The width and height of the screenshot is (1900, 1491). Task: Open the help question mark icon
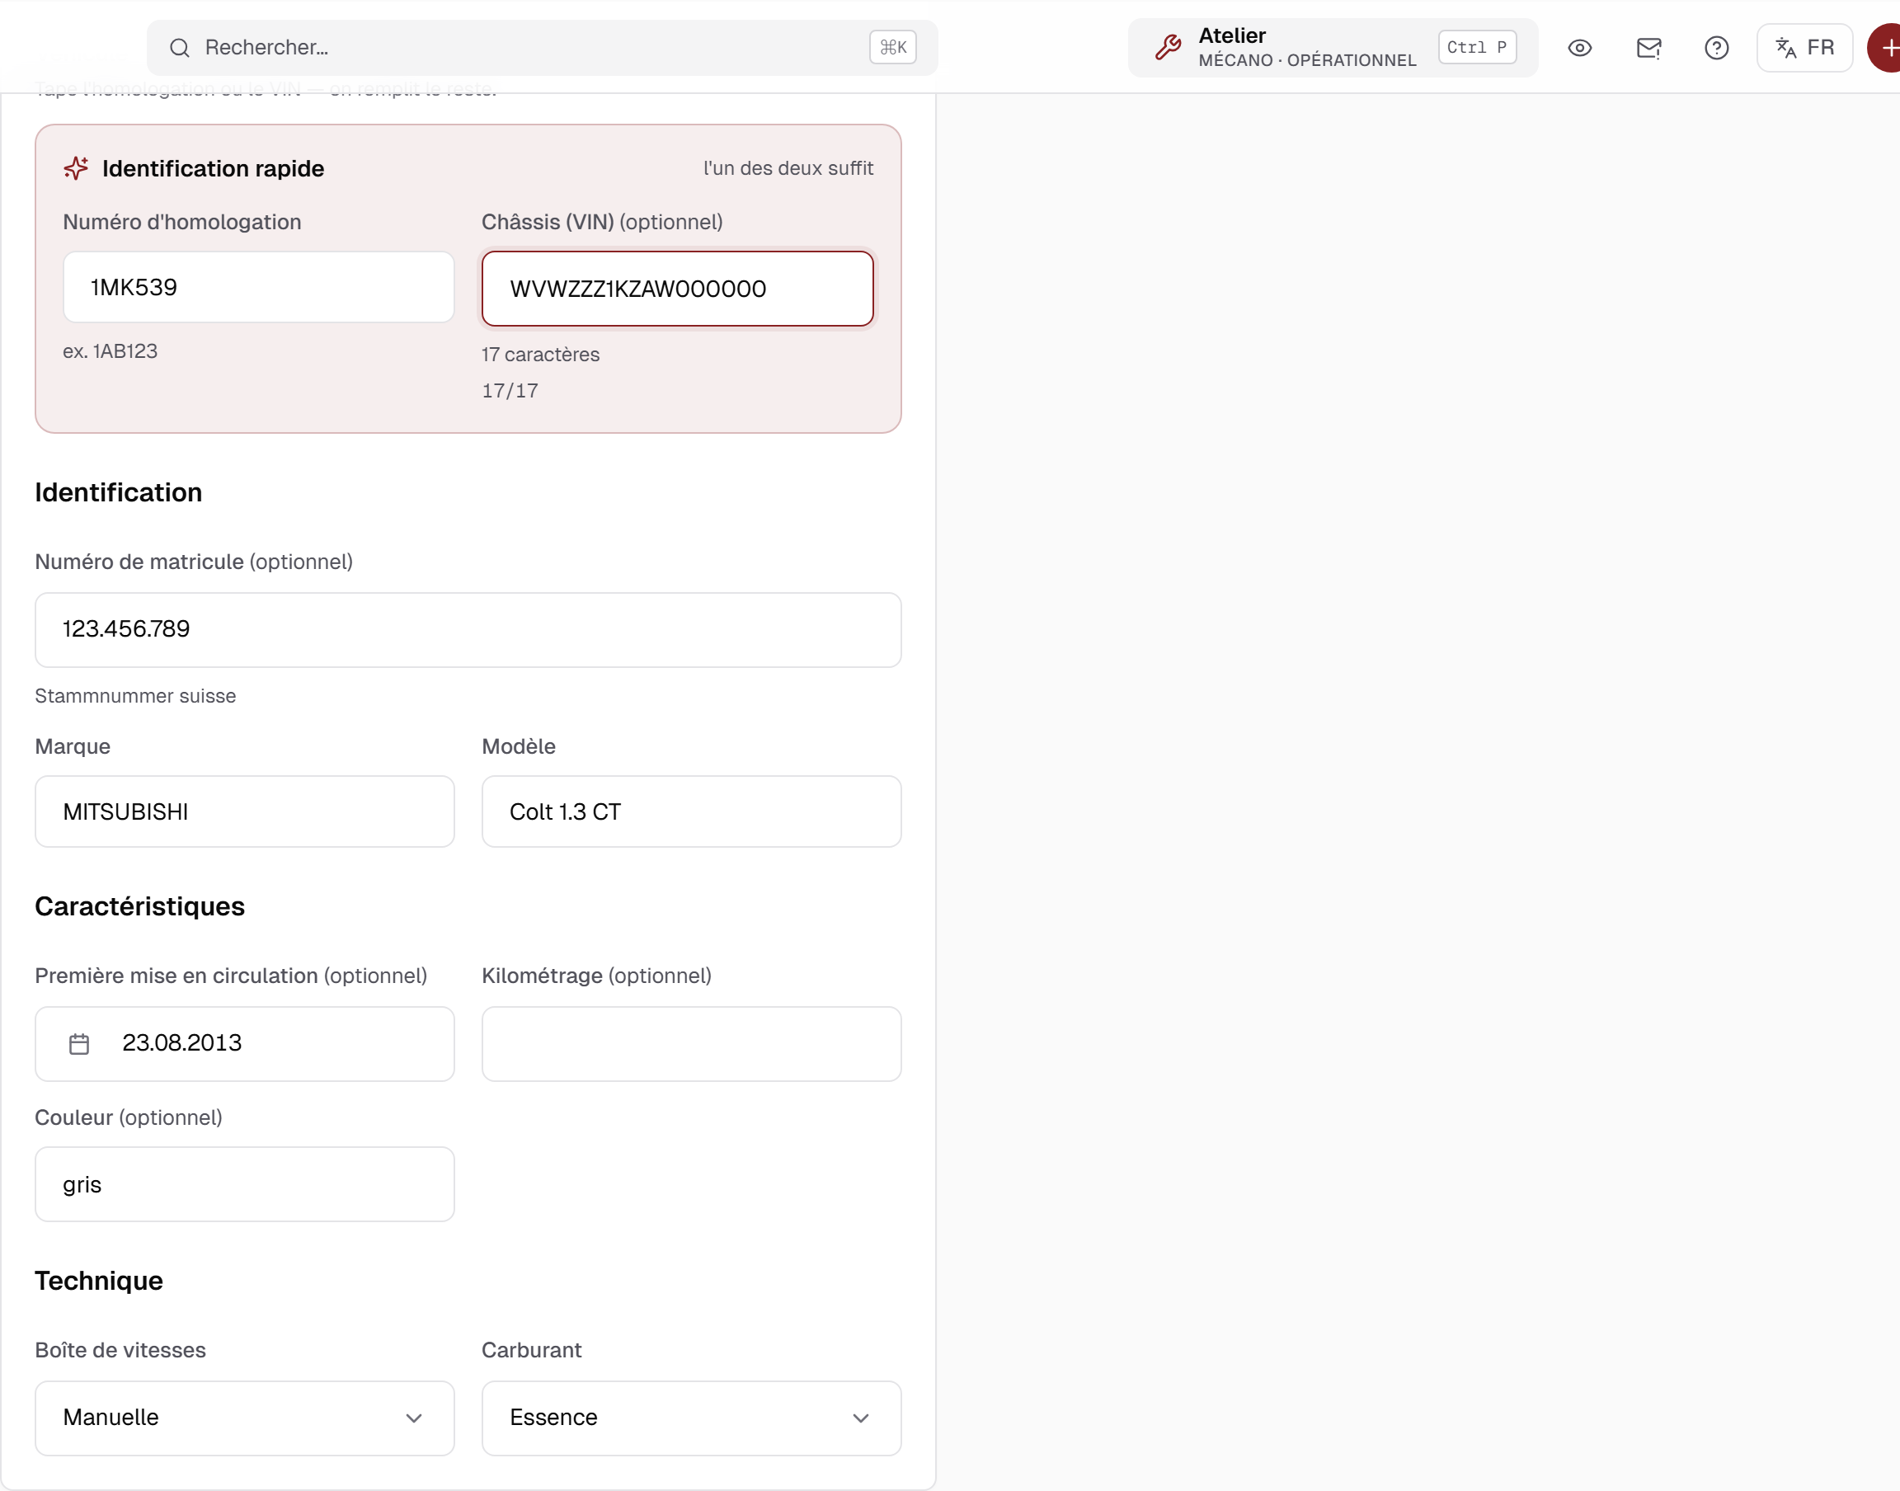point(1717,48)
